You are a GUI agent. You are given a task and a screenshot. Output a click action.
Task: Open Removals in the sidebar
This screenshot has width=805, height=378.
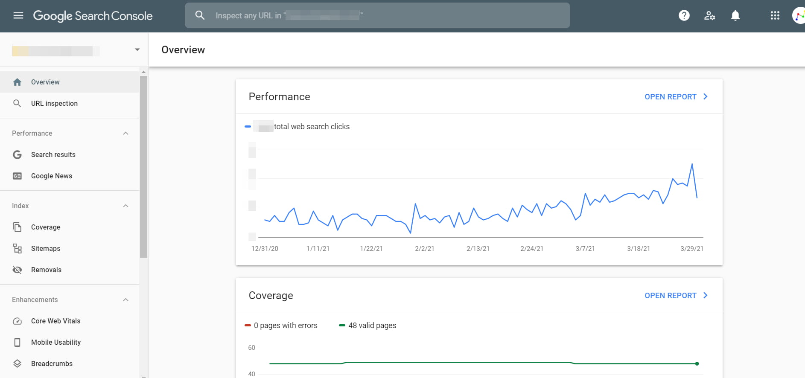point(70,270)
